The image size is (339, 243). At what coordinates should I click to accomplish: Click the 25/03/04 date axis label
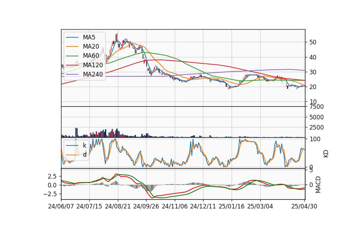[260, 206]
